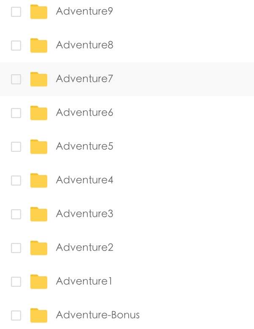The width and height of the screenshot is (254, 329).
Task: Tick the Adventure-Bonus checkbox
Action: tap(16, 316)
